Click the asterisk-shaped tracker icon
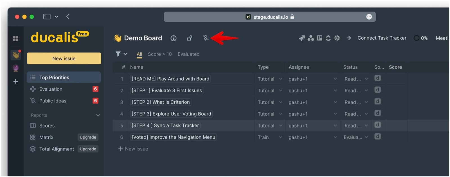Viewport: 450px width, 177px height. click(337, 38)
